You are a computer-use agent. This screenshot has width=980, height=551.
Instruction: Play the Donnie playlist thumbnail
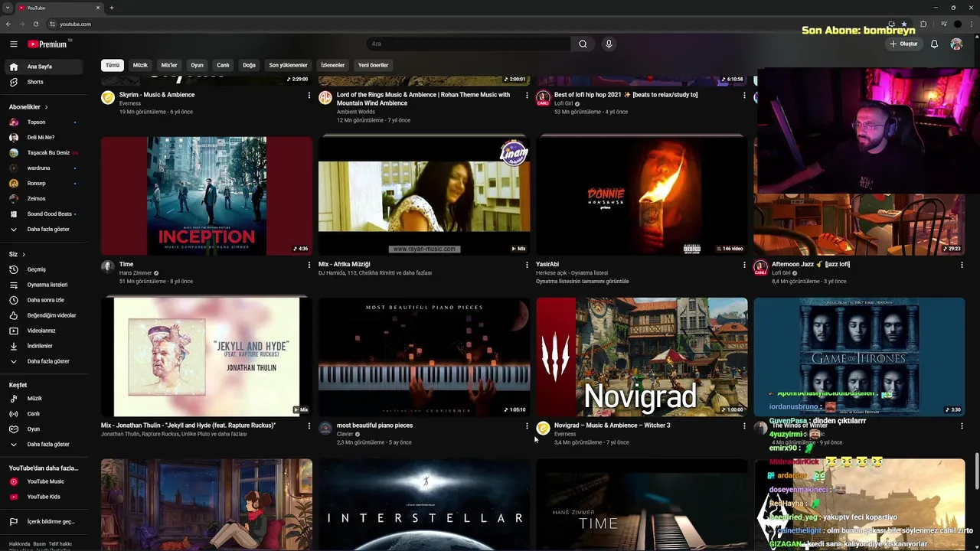coord(642,196)
